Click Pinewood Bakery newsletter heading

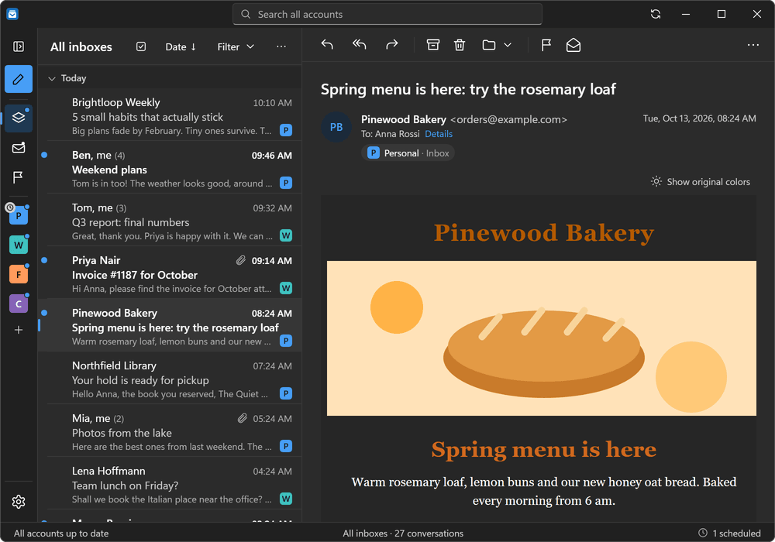(544, 232)
